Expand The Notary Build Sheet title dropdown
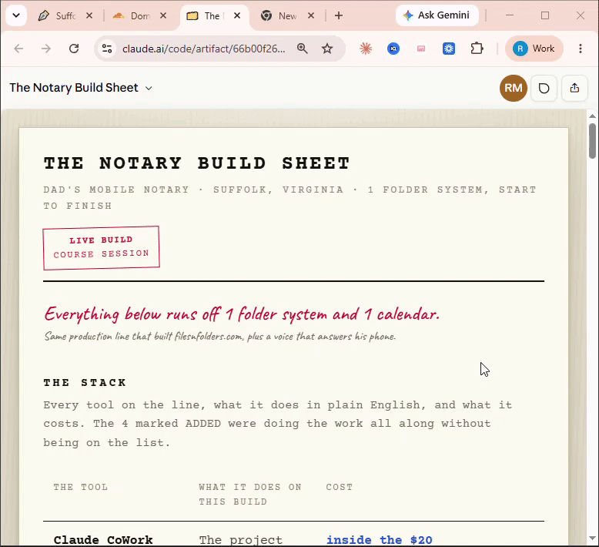This screenshot has height=547, width=599. pyautogui.click(x=149, y=88)
